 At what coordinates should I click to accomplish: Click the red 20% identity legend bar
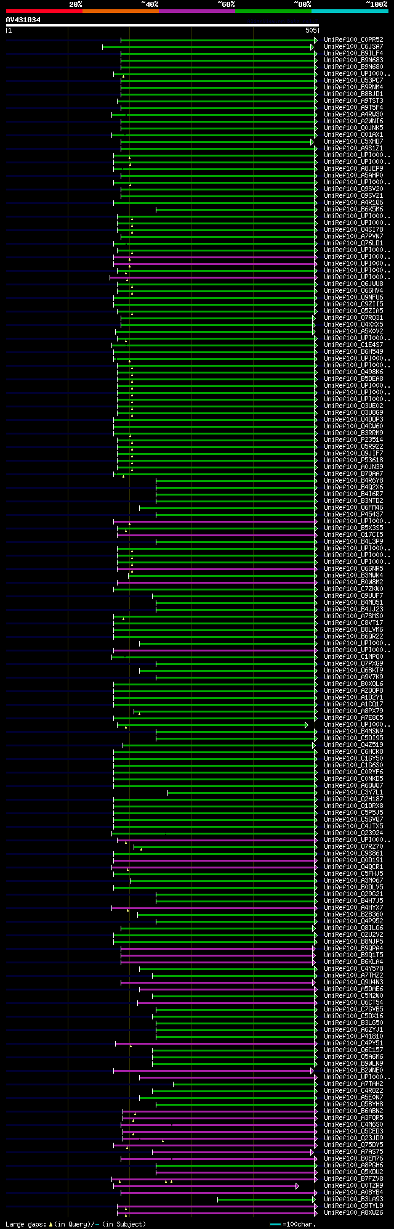(x=44, y=11)
